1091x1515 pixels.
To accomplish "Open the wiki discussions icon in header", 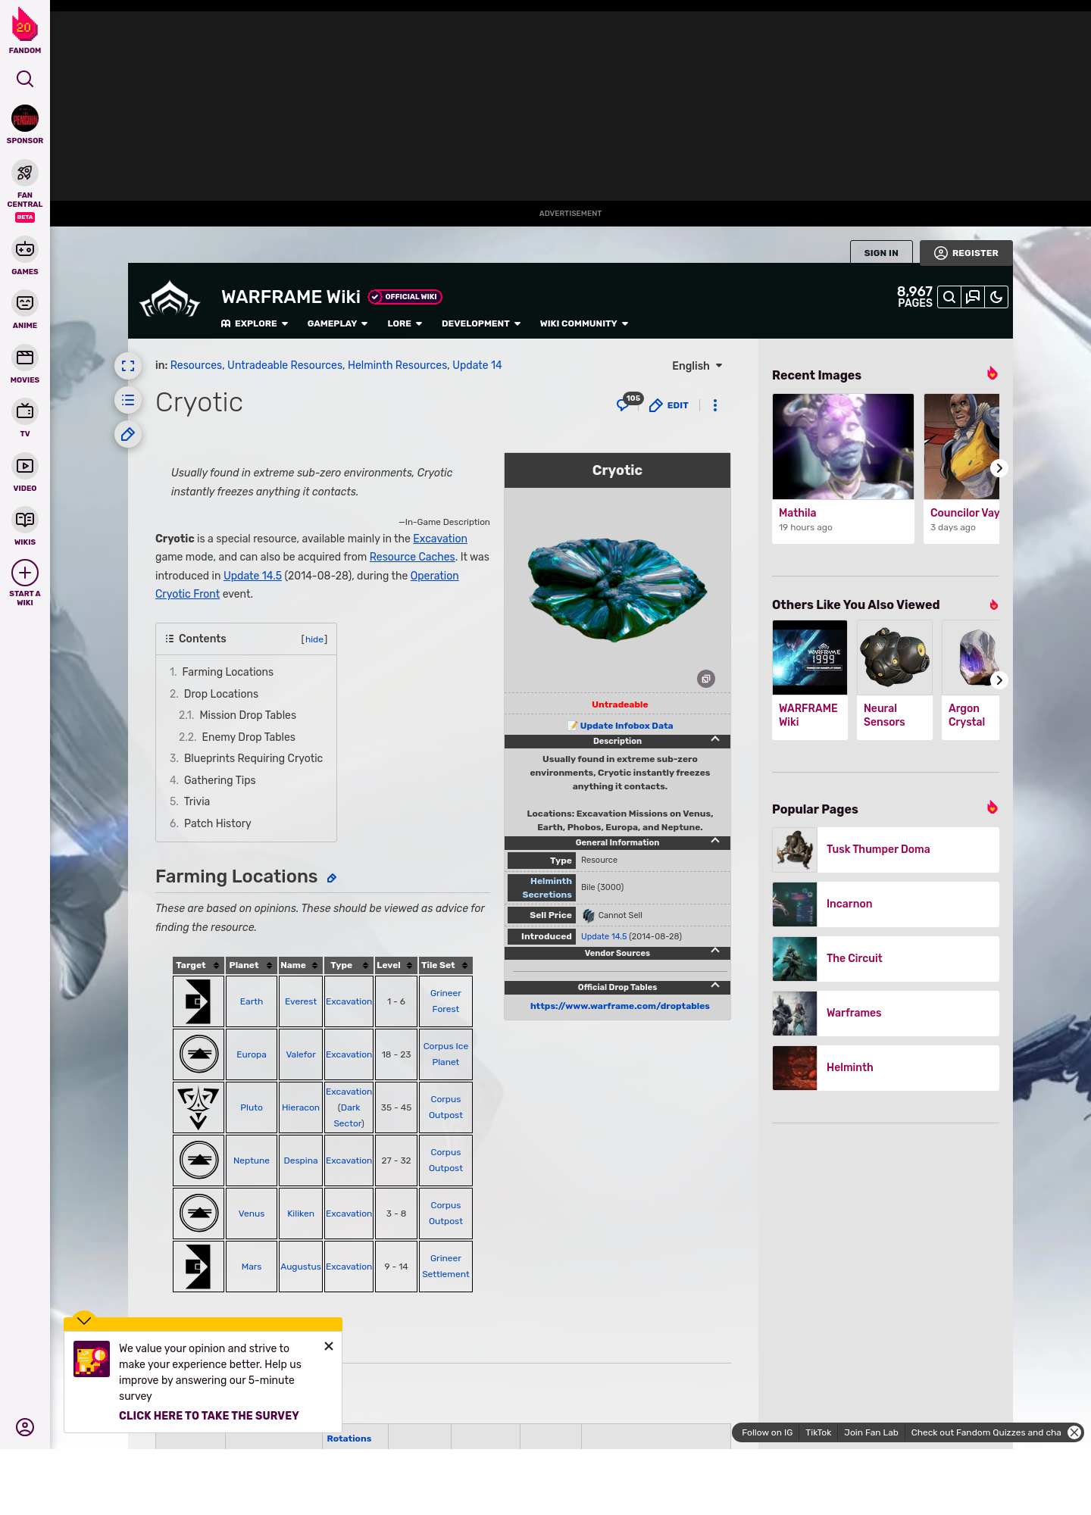I will 973,297.
